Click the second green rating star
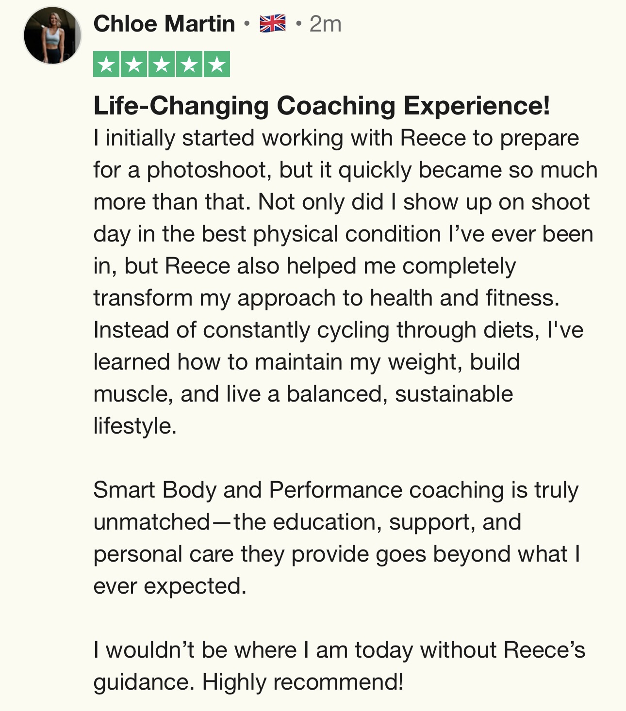This screenshot has height=711, width=626. coord(134,65)
